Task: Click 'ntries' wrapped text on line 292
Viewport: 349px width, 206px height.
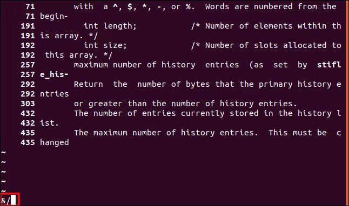Action: tap(55, 94)
